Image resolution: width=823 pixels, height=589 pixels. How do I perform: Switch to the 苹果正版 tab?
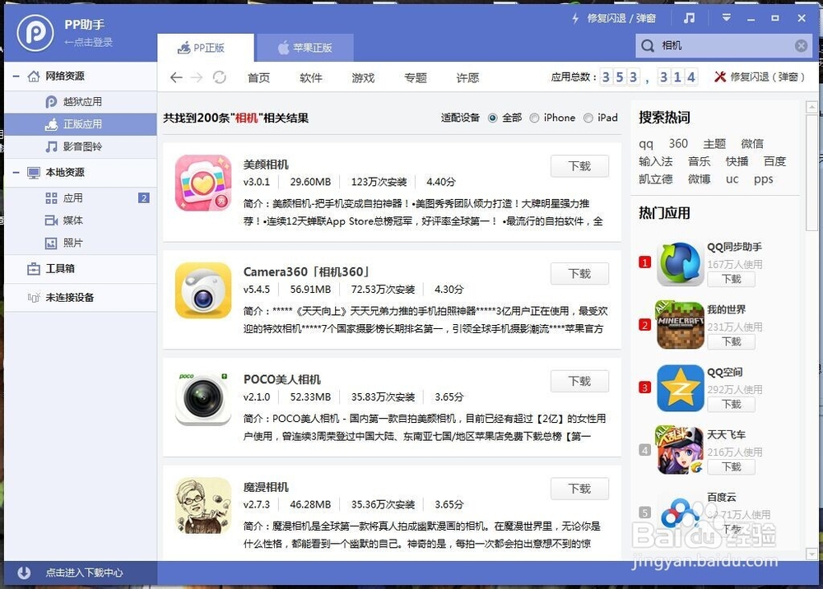(305, 48)
